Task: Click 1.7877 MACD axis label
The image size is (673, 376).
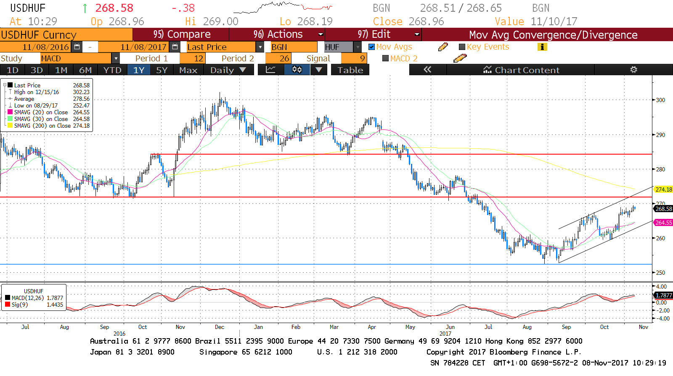Action: pos(663,295)
